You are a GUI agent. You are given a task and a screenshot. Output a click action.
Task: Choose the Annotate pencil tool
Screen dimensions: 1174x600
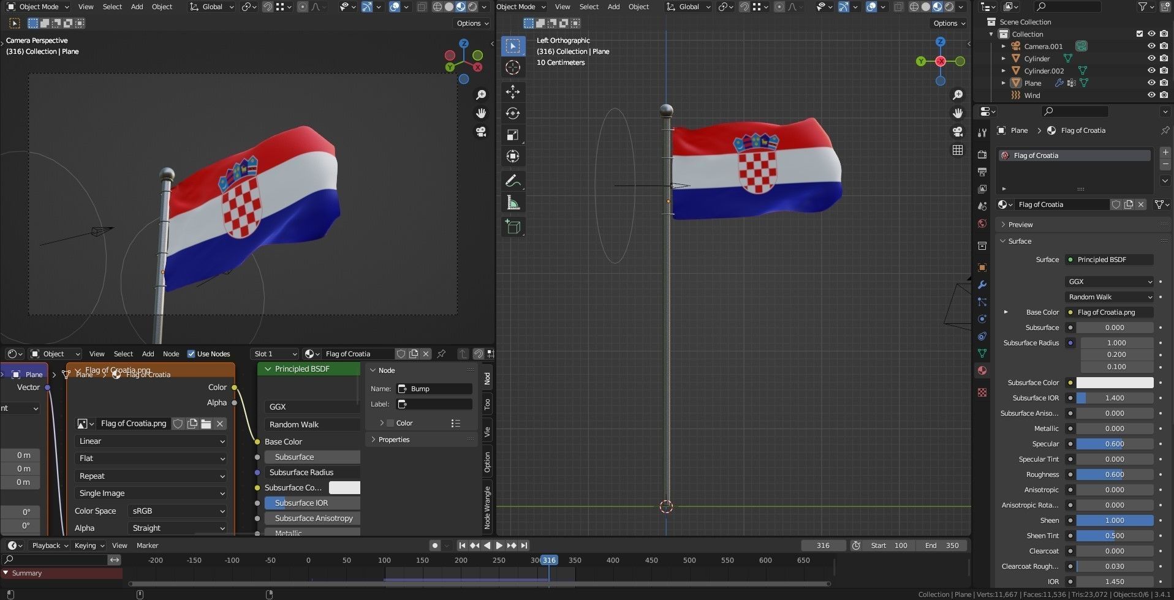pyautogui.click(x=513, y=181)
